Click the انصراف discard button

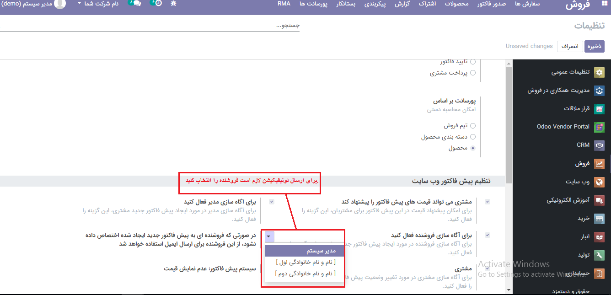click(x=570, y=46)
